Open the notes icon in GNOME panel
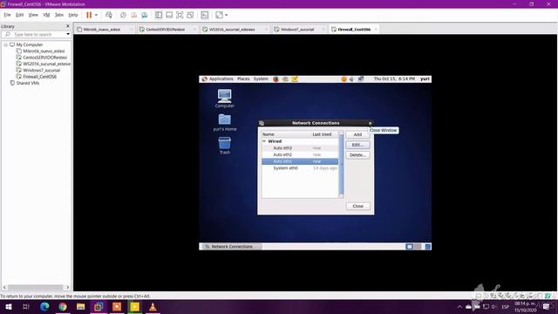The image size is (558, 314). coord(295,79)
